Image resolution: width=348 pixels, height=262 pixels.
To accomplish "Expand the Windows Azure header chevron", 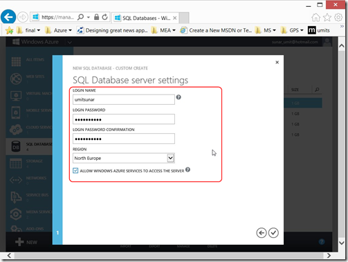I will 70,42.
